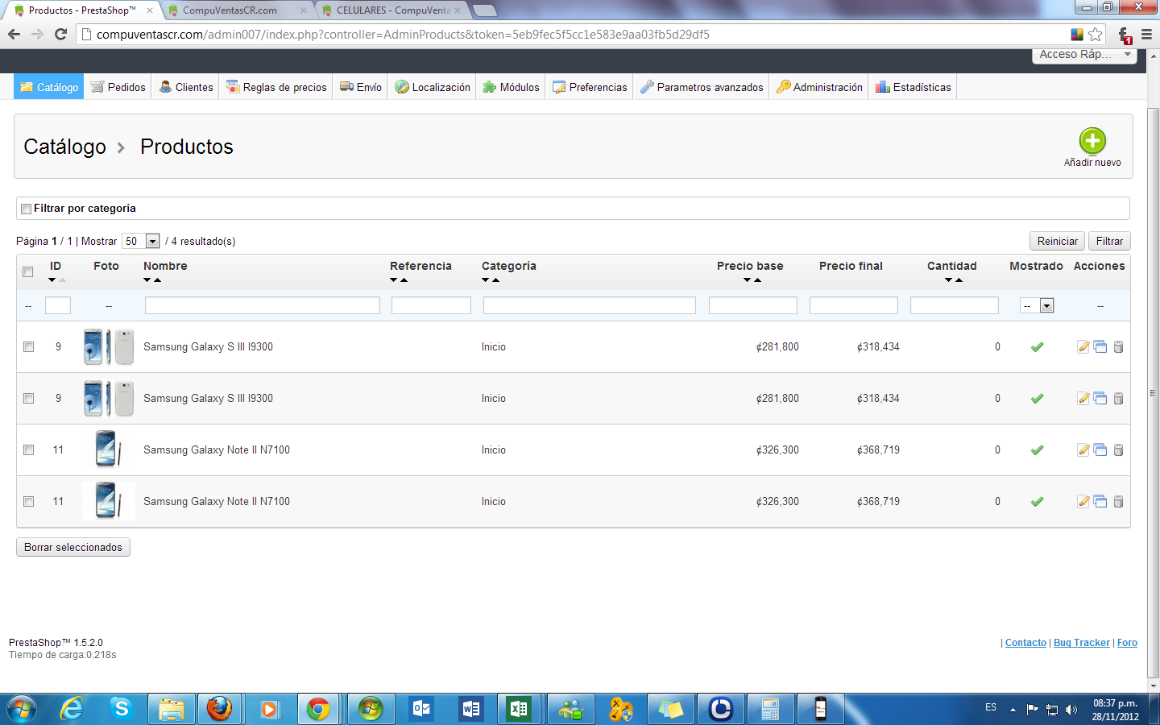Open the Módulos menu
This screenshot has width=1160, height=725.
511,87
